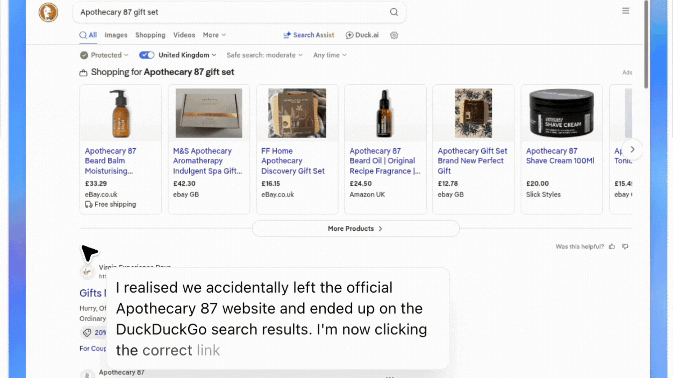Open the FF Home Apothecary Discovery Gift Set link

coord(293,161)
